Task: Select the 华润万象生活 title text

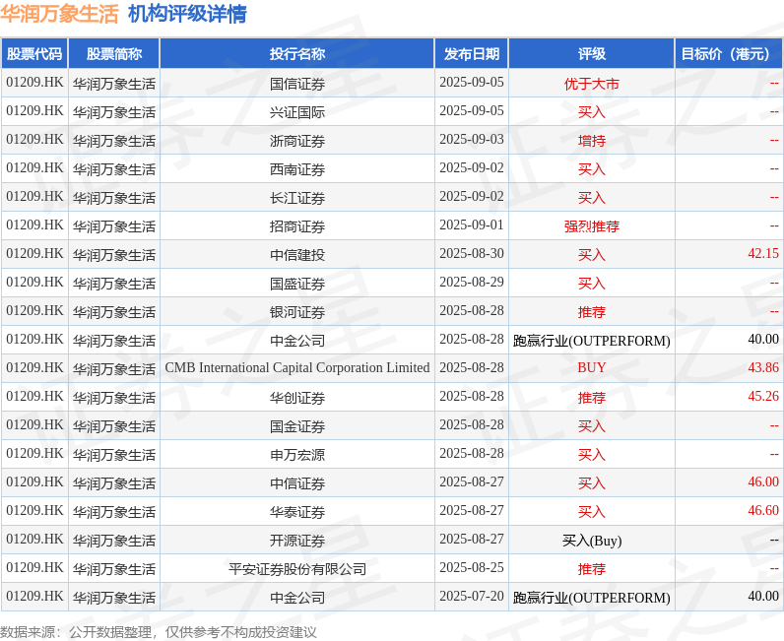Action: (x=59, y=14)
